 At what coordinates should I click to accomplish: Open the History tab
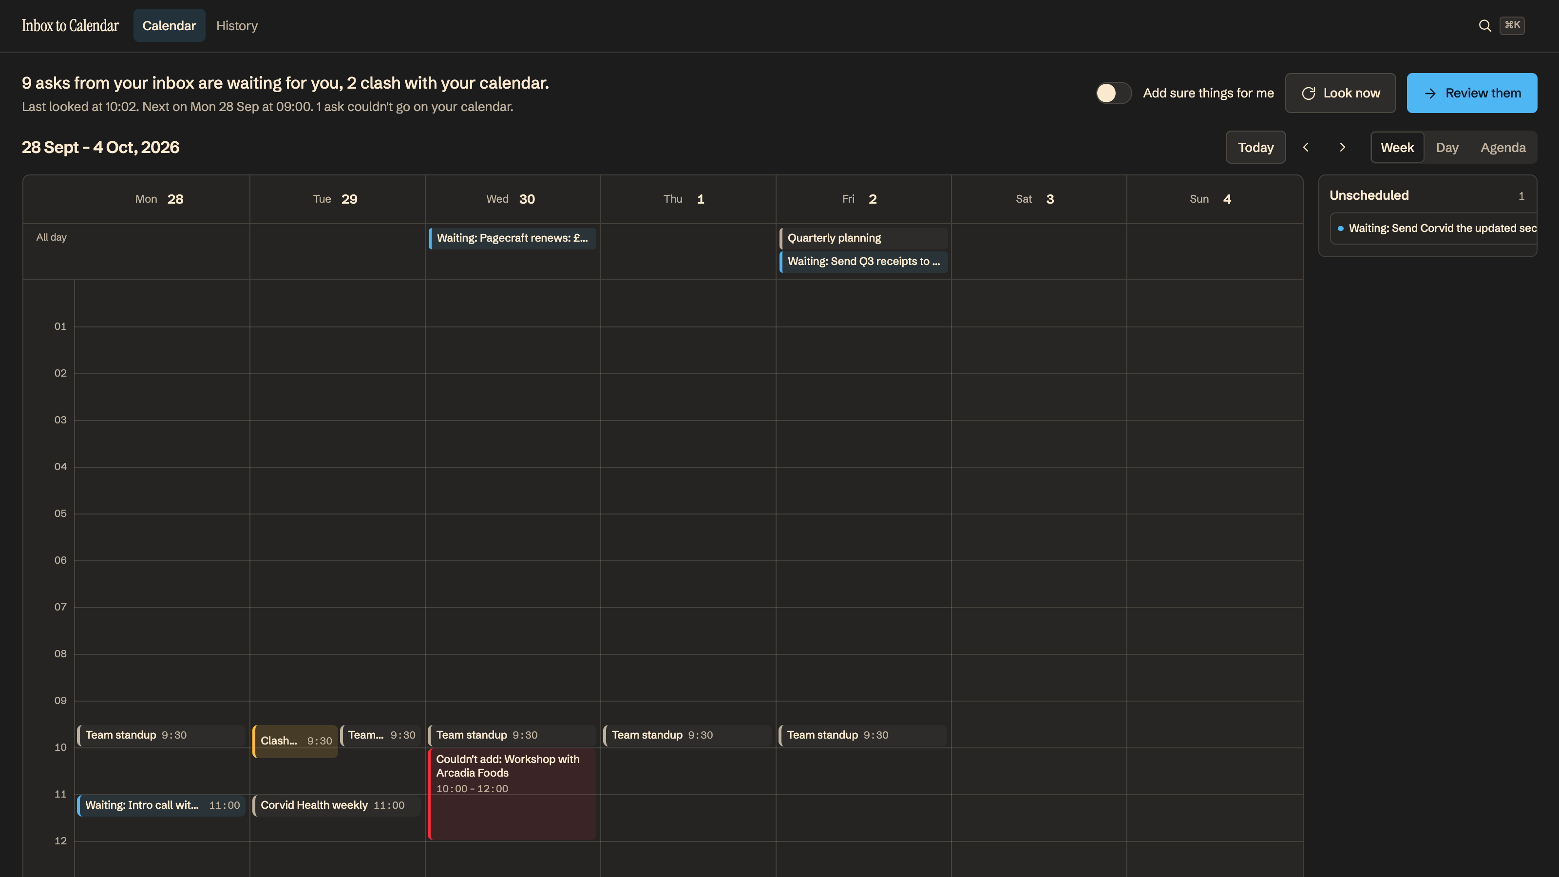coord(237,25)
